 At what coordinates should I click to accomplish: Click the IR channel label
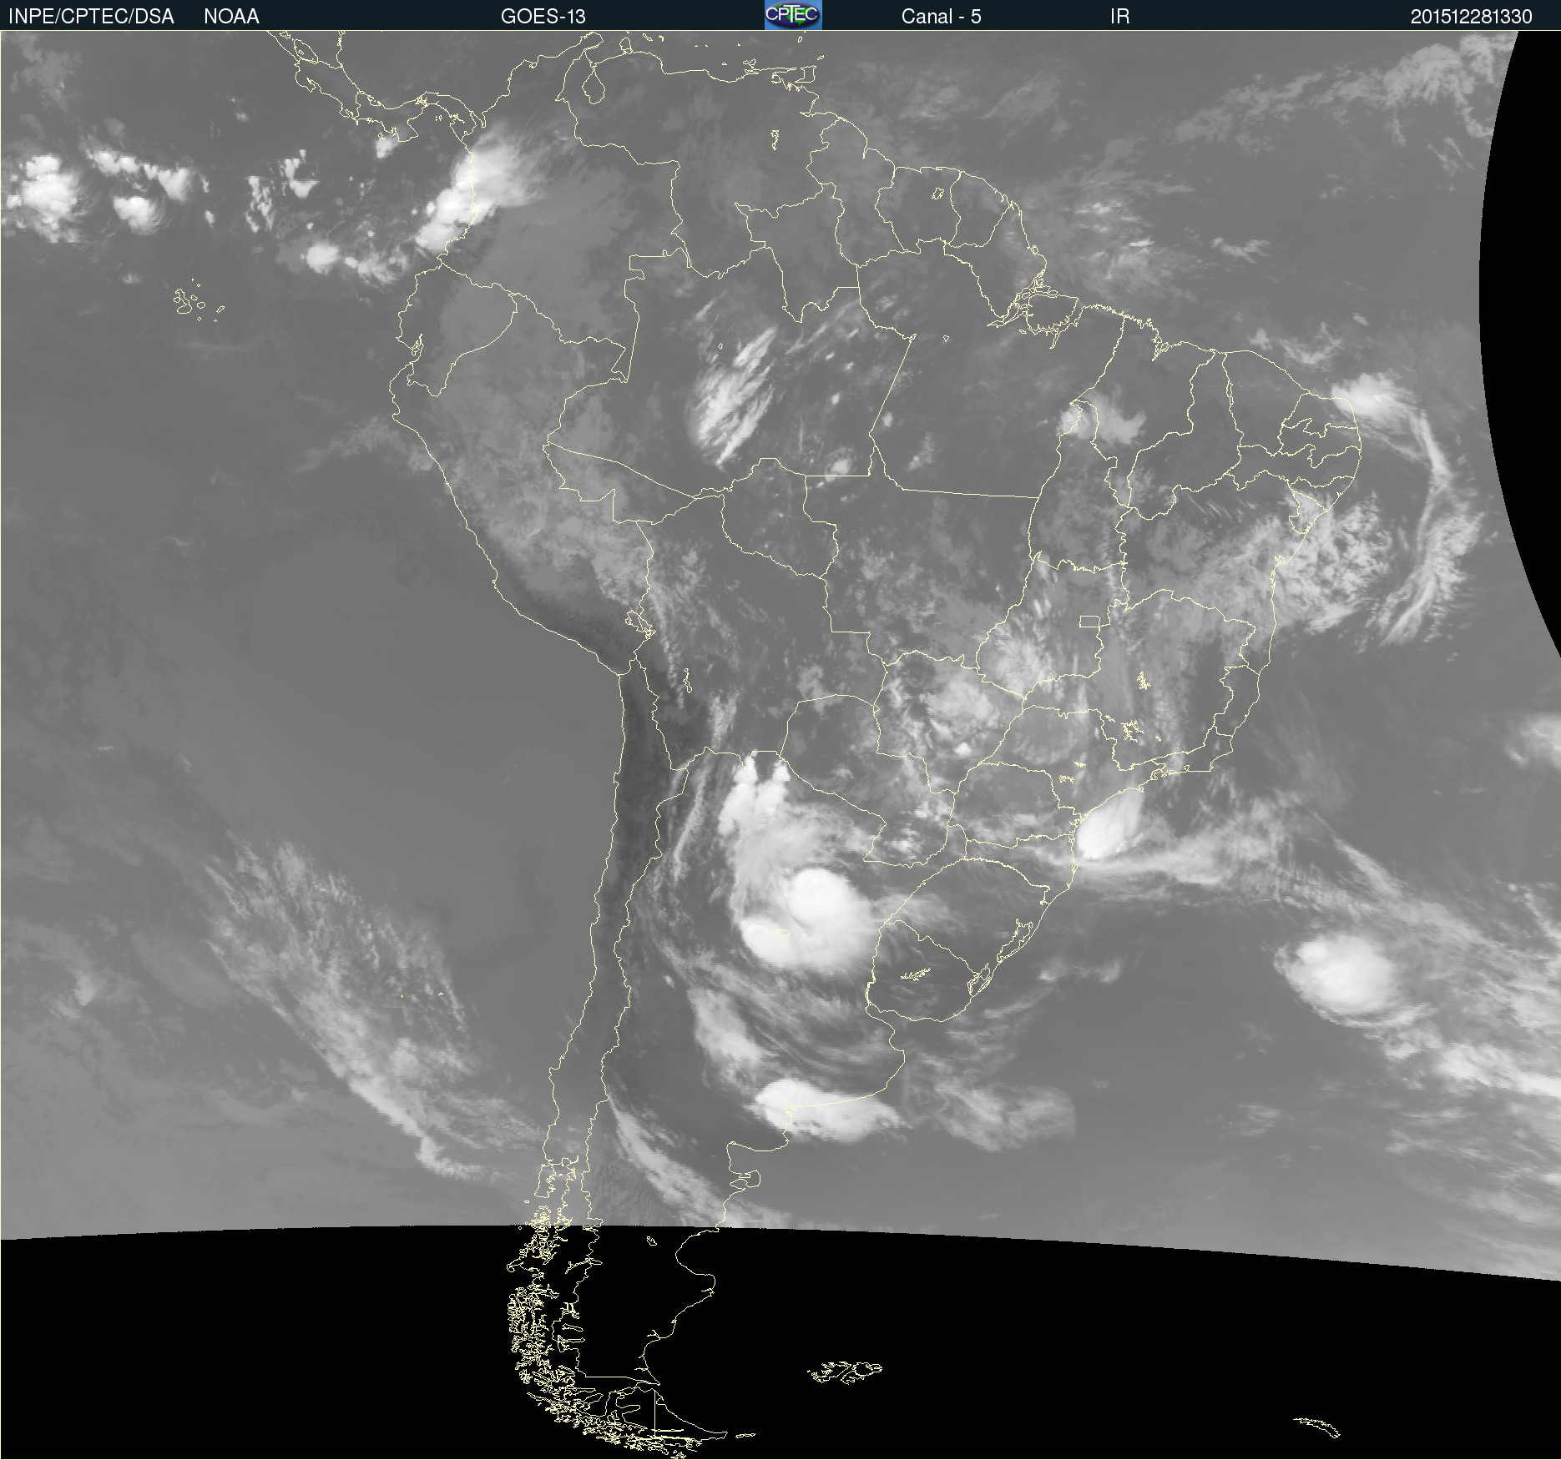pyautogui.click(x=1119, y=17)
